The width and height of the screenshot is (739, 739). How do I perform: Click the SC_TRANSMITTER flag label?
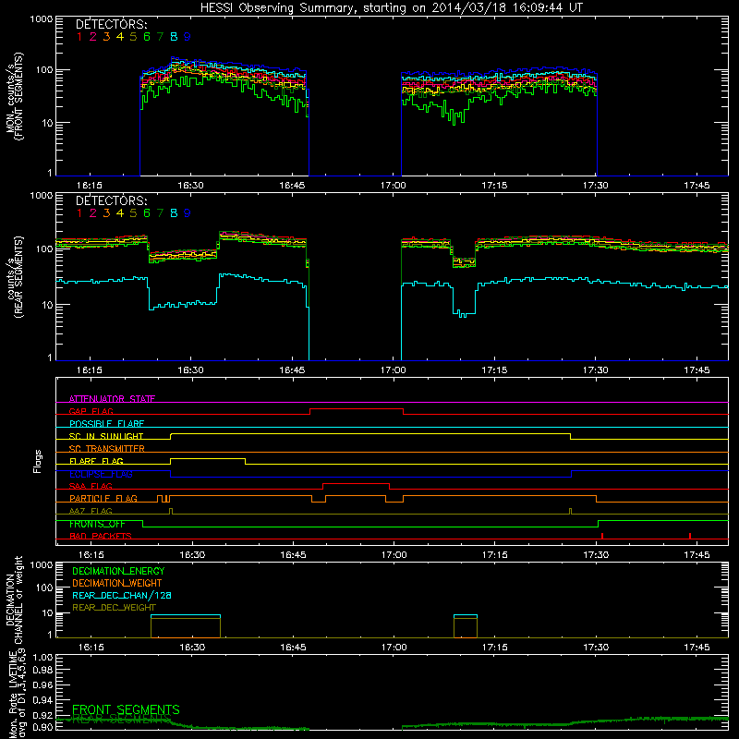[x=106, y=448]
